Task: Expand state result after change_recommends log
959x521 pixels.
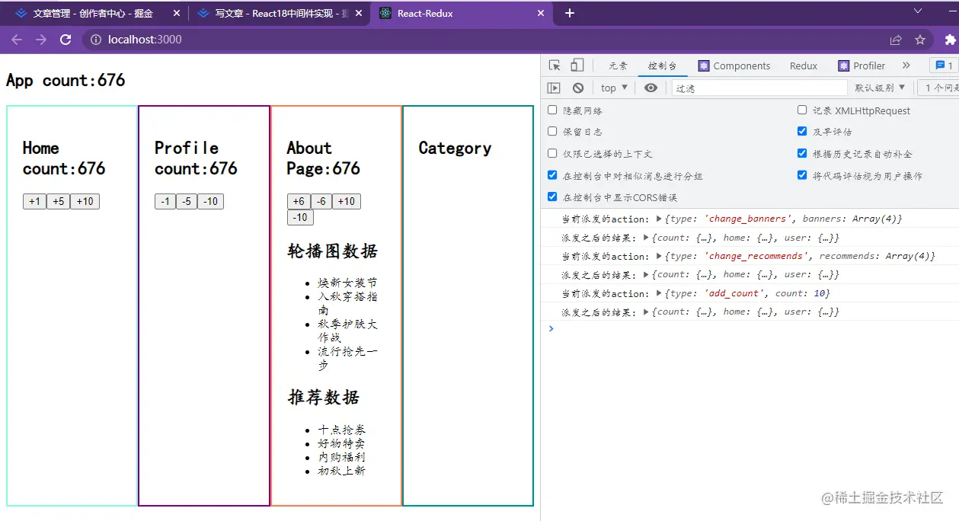Action: pos(647,274)
